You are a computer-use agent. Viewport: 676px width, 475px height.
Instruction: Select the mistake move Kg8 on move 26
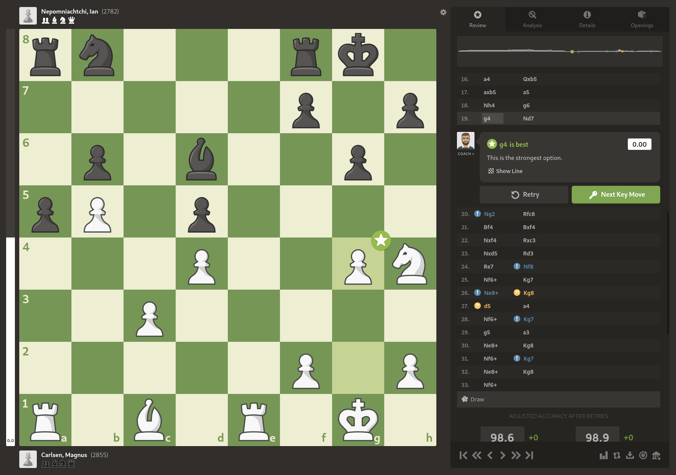click(529, 292)
